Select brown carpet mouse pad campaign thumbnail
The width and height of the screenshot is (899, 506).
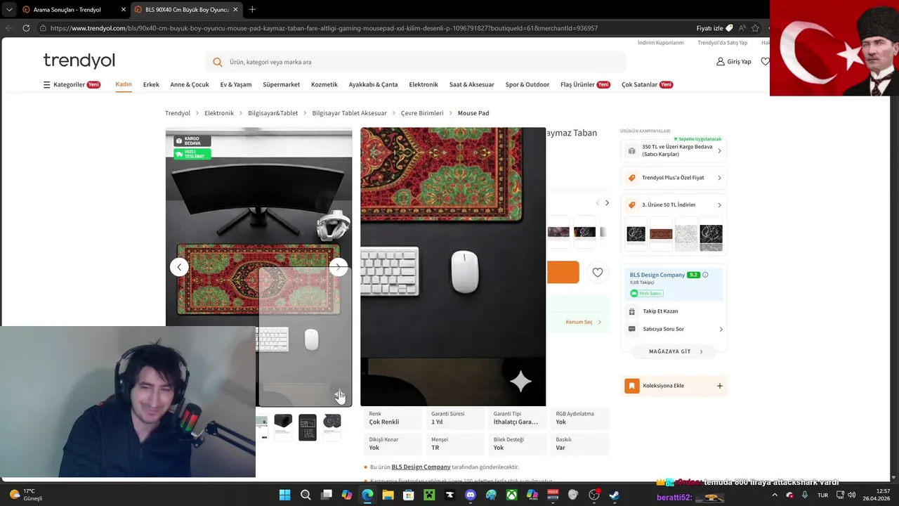(661, 235)
